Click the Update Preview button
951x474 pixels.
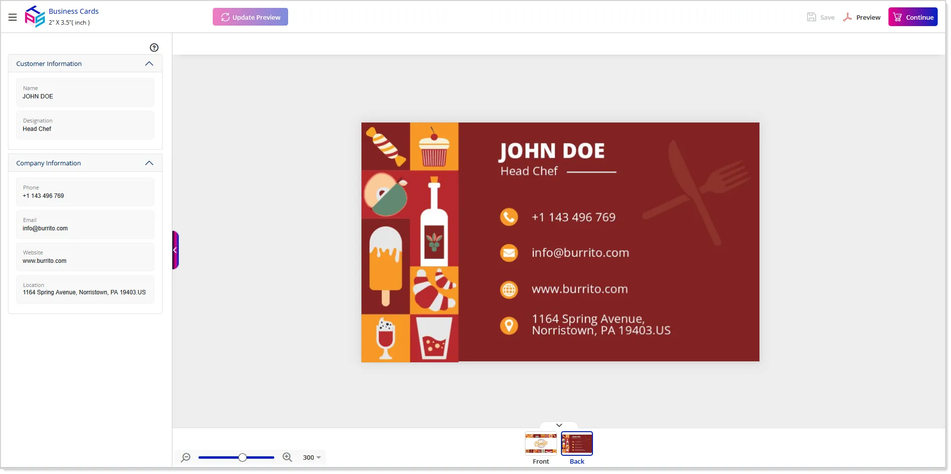tap(250, 17)
